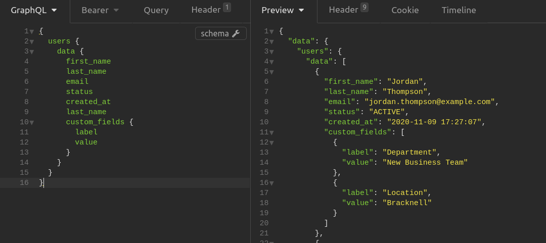Open the Preview response mode dropdown

[x=283, y=11]
